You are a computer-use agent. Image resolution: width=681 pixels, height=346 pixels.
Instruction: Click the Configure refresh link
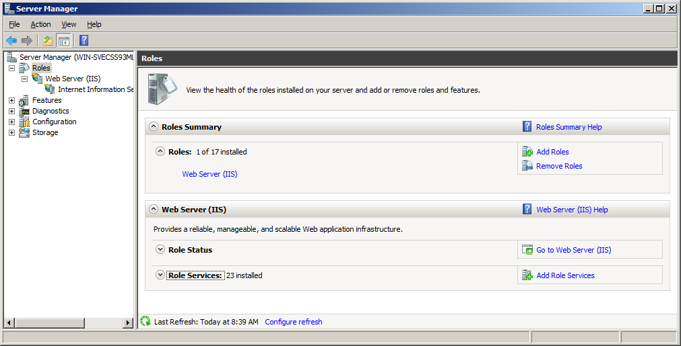coord(294,322)
